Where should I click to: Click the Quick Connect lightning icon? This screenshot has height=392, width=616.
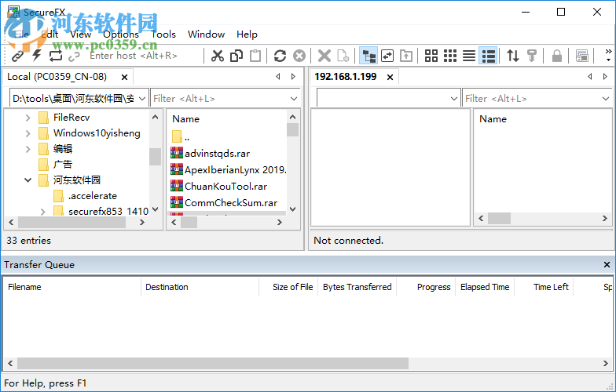36,56
